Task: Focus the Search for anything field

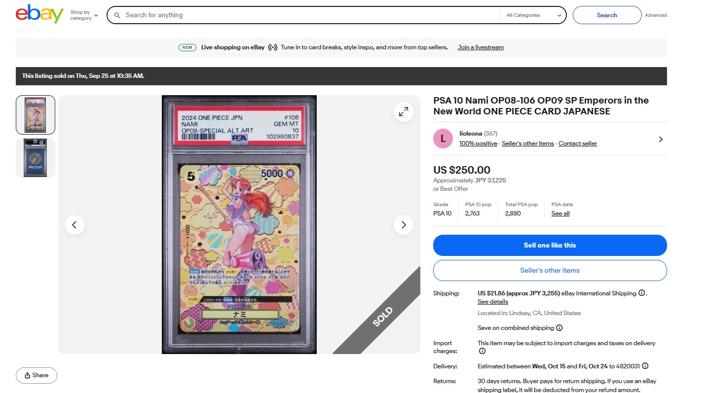Action: point(311,15)
